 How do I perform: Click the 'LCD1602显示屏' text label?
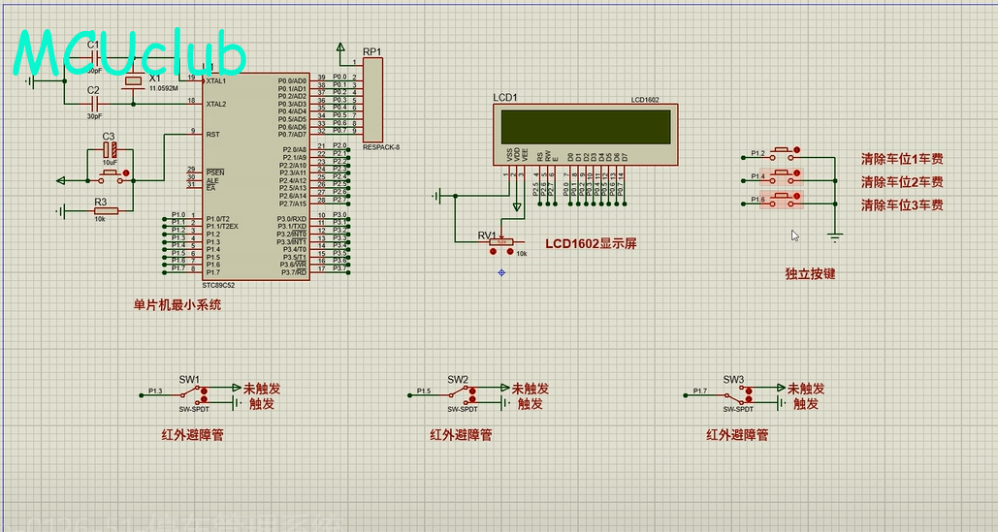[591, 244]
